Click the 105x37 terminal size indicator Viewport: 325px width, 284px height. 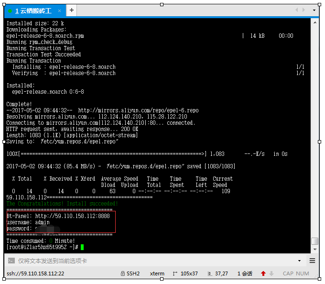coord(185,273)
